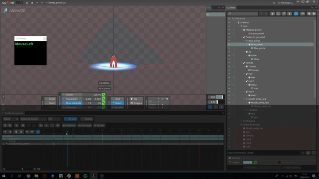The image size is (319, 179).
Task: Open the Graphe graph view
Action: pyautogui.click(x=87, y=119)
